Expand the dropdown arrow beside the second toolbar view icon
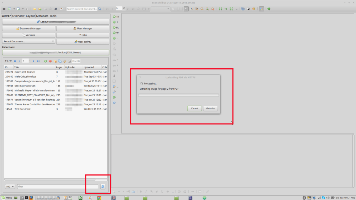This screenshot has width=356, height=200. click(23, 9)
